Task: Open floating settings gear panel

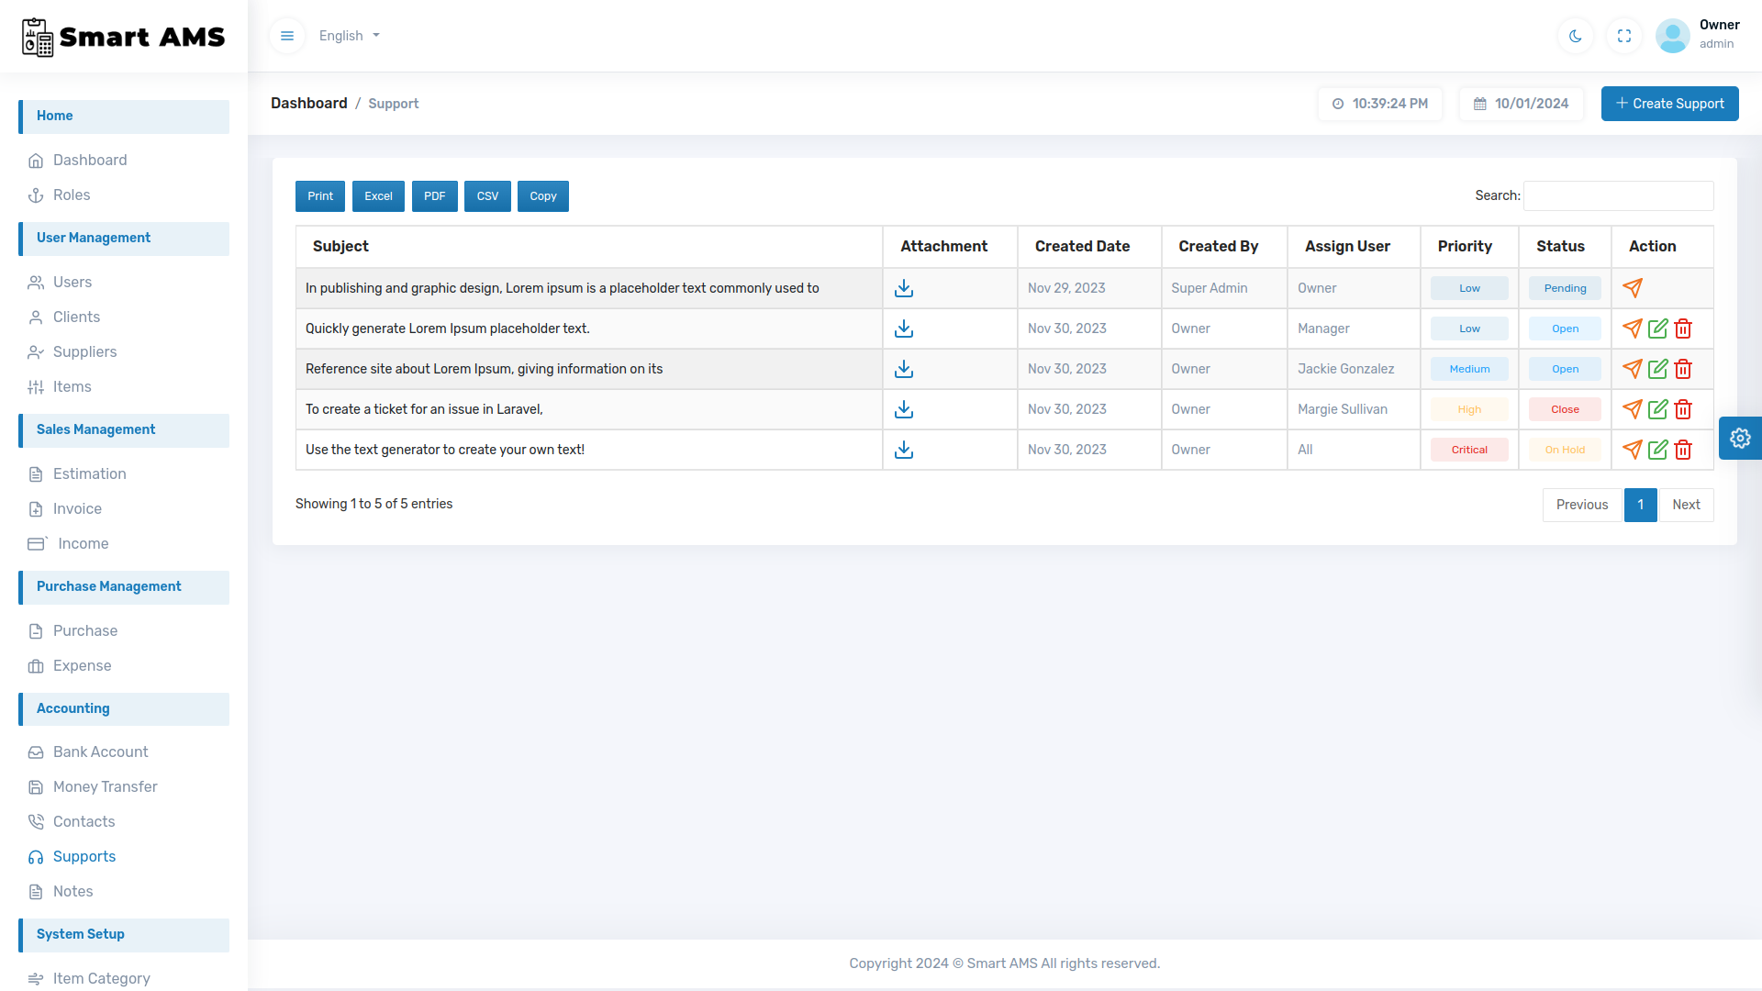Action: (1740, 438)
